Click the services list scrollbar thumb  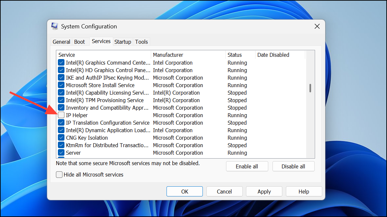pos(310,88)
